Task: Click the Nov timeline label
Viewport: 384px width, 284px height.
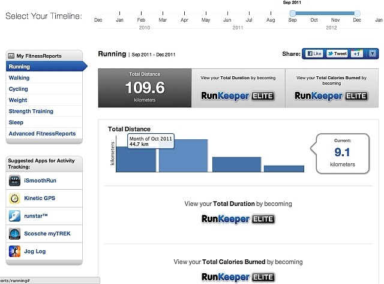Action: tap(335, 20)
